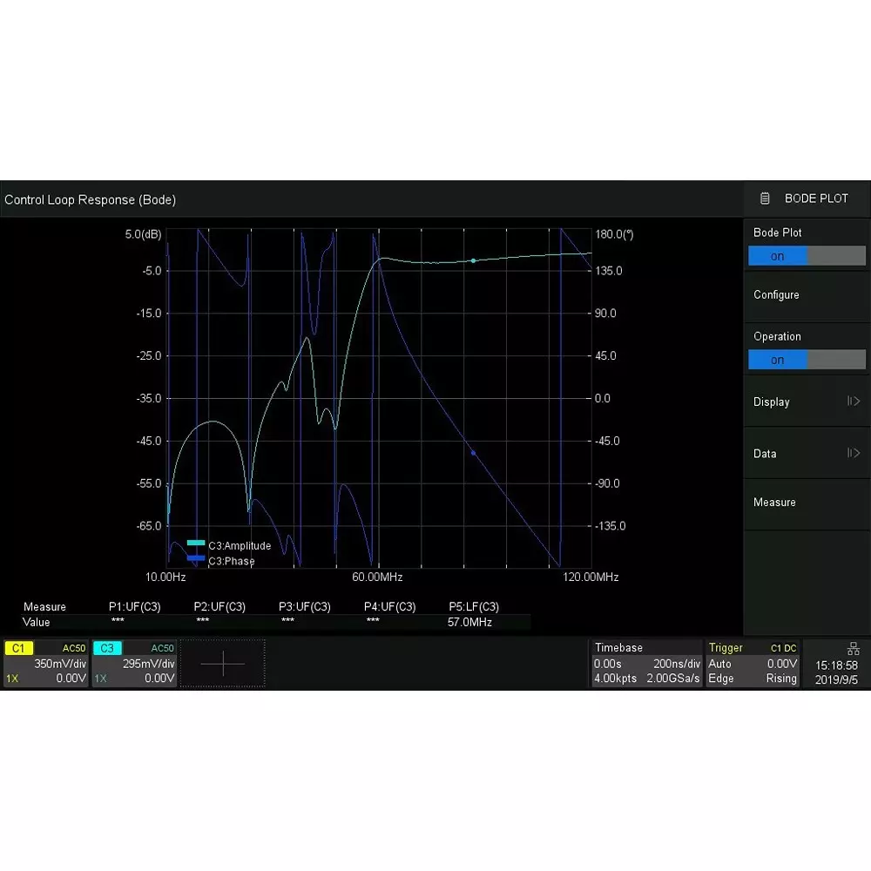Click the P3:UF(C3) measurement header
Image resolution: width=871 pixels, height=871 pixels.
click(304, 606)
